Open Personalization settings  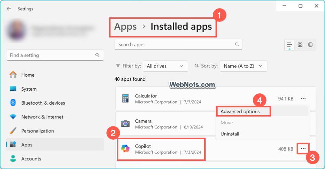click(x=55, y=131)
